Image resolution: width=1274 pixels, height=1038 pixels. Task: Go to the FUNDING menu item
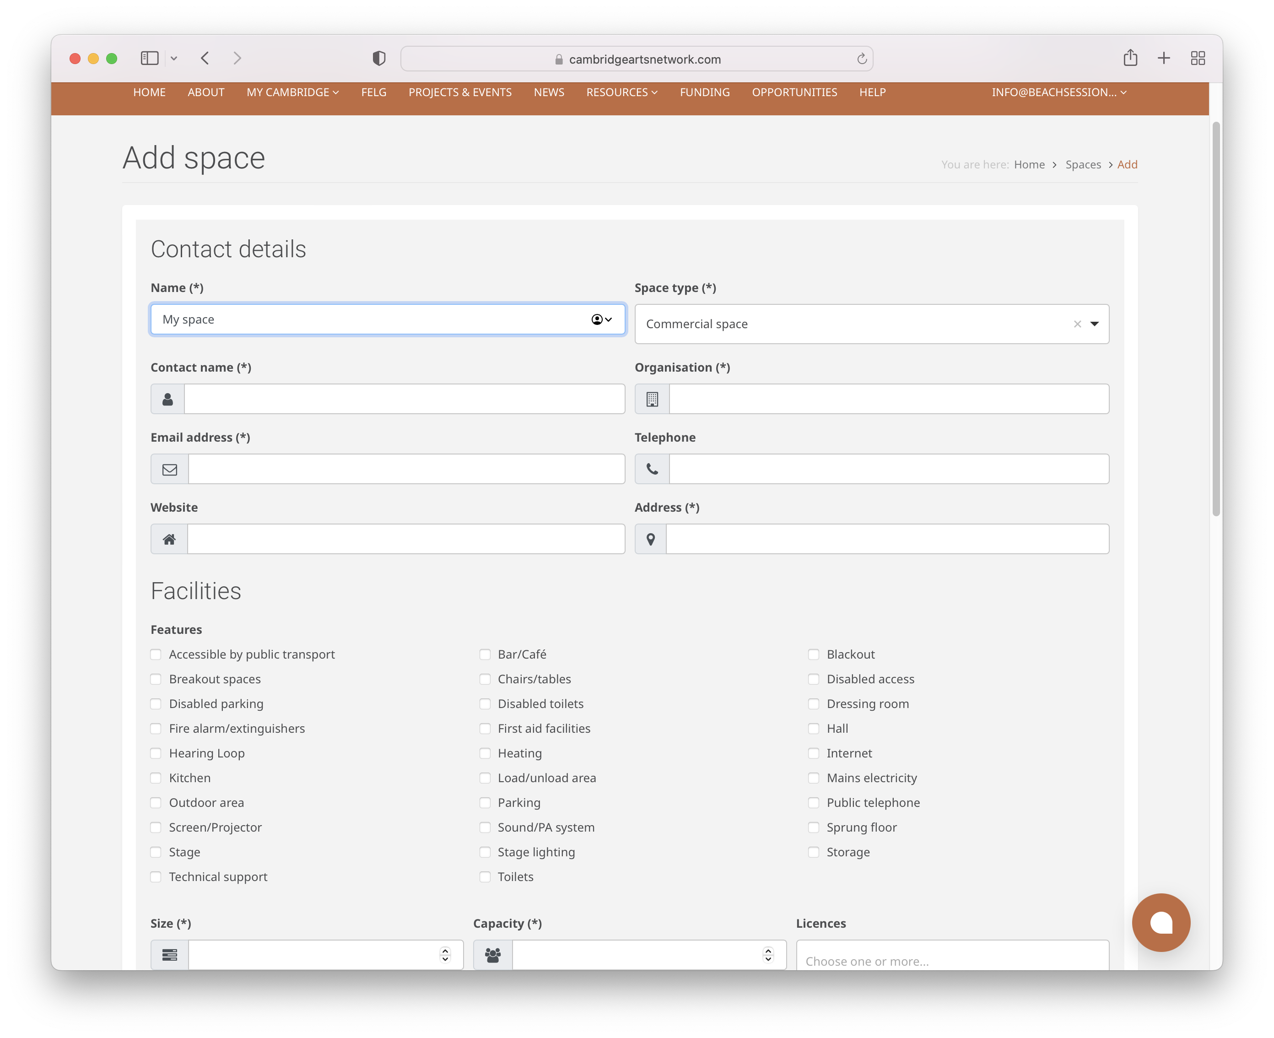coord(704,92)
